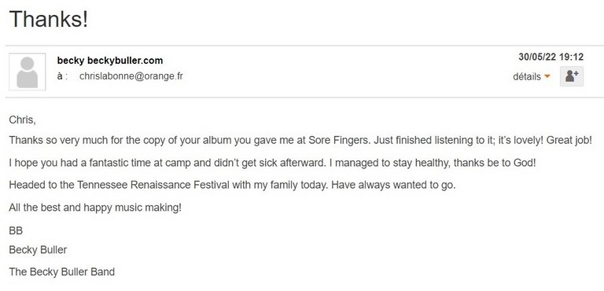
Task: Click the Sore Fingers album thanks sentence
Action: click(300, 140)
